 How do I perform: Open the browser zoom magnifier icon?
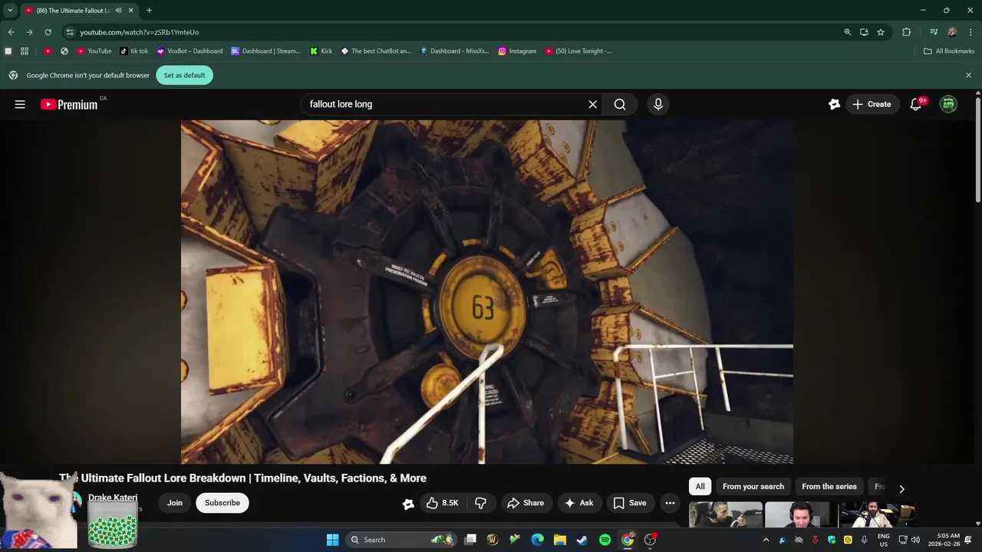(x=848, y=32)
